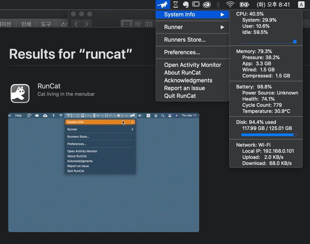Click the Wi-Fi status icon
310x244 pixels.
point(230,4)
